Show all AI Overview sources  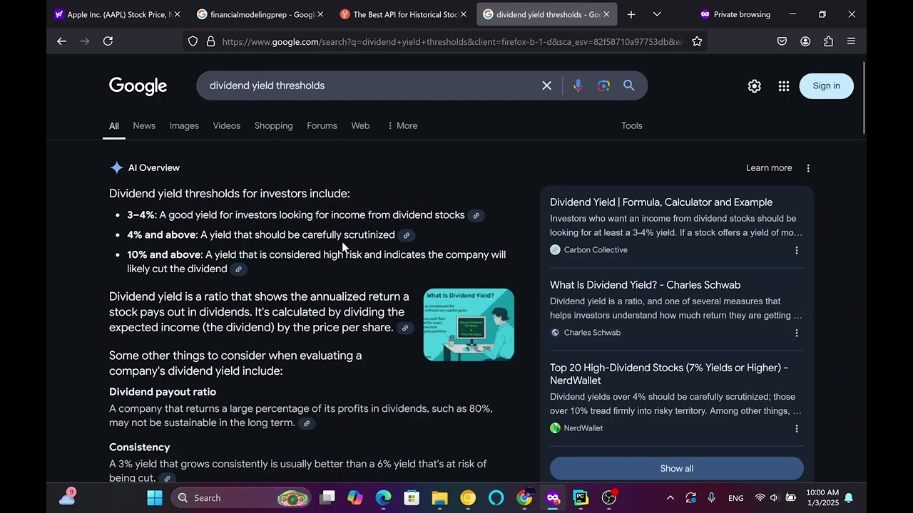677,468
